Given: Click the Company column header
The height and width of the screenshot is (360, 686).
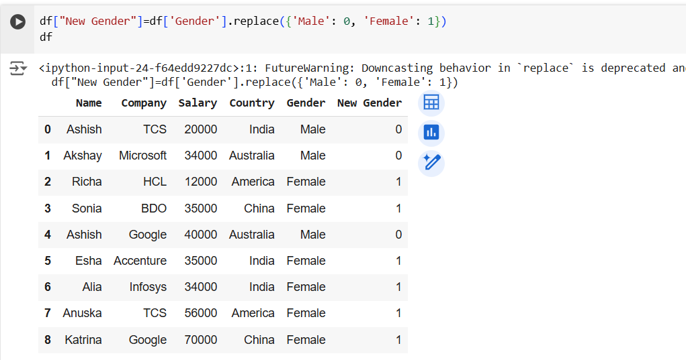Looking at the screenshot, I should point(144,103).
